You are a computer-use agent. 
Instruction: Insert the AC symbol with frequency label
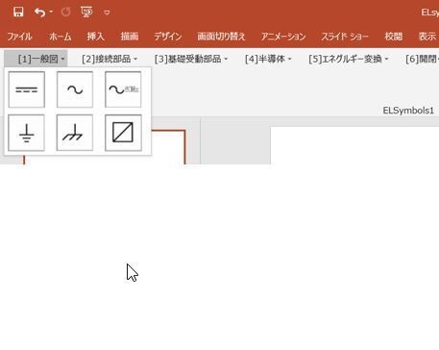[123, 89]
